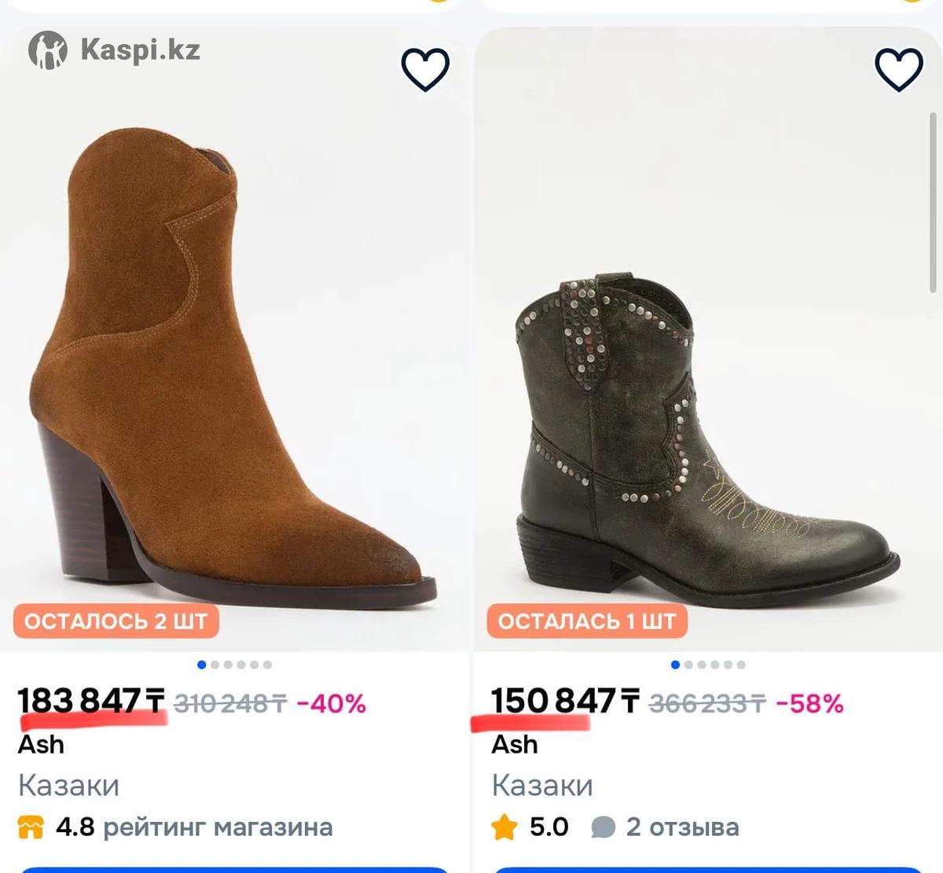Select first carousel dot under black boot
The width and height of the screenshot is (943, 873).
pyautogui.click(x=676, y=665)
